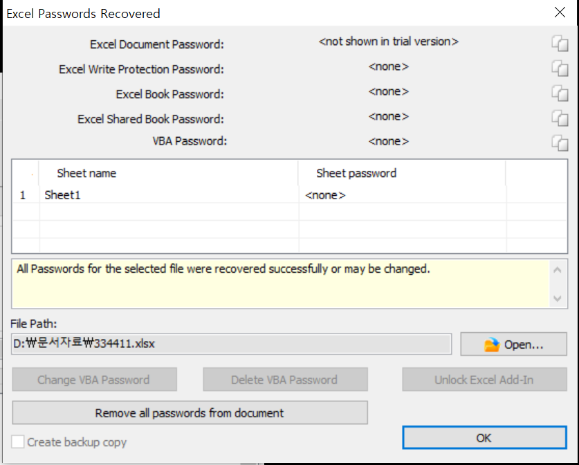Click the Excel Shared Book Password <none> value
This screenshot has height=465, width=579.
pos(389,116)
